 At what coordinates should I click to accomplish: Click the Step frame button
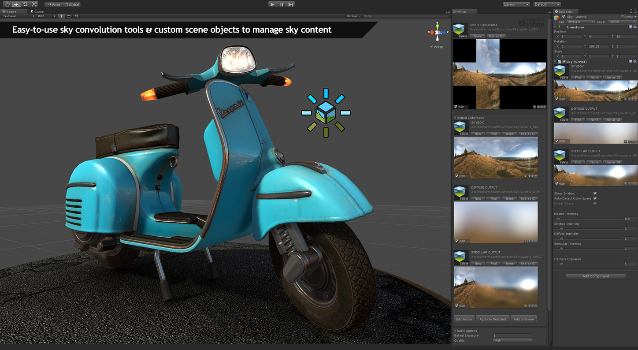click(290, 4)
